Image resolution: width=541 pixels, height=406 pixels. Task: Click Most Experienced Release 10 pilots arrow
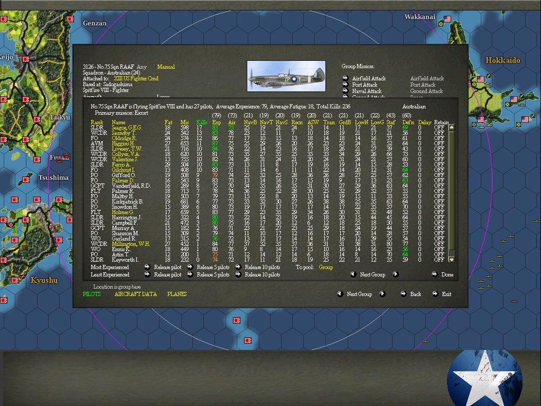coord(238,267)
